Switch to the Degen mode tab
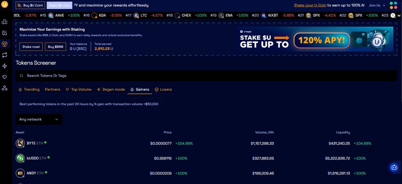 [x=111, y=89]
